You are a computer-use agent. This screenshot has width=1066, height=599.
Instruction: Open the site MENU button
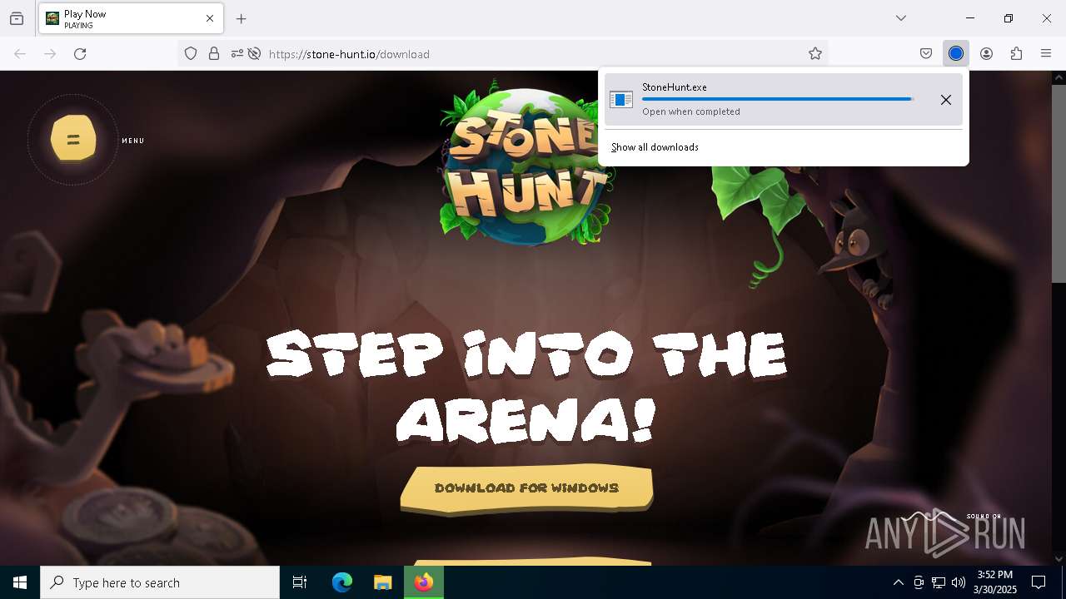(x=73, y=139)
